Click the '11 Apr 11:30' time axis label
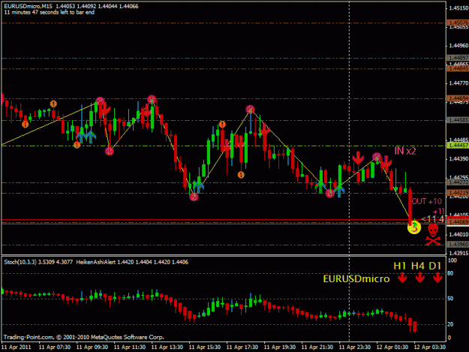 pos(130,347)
